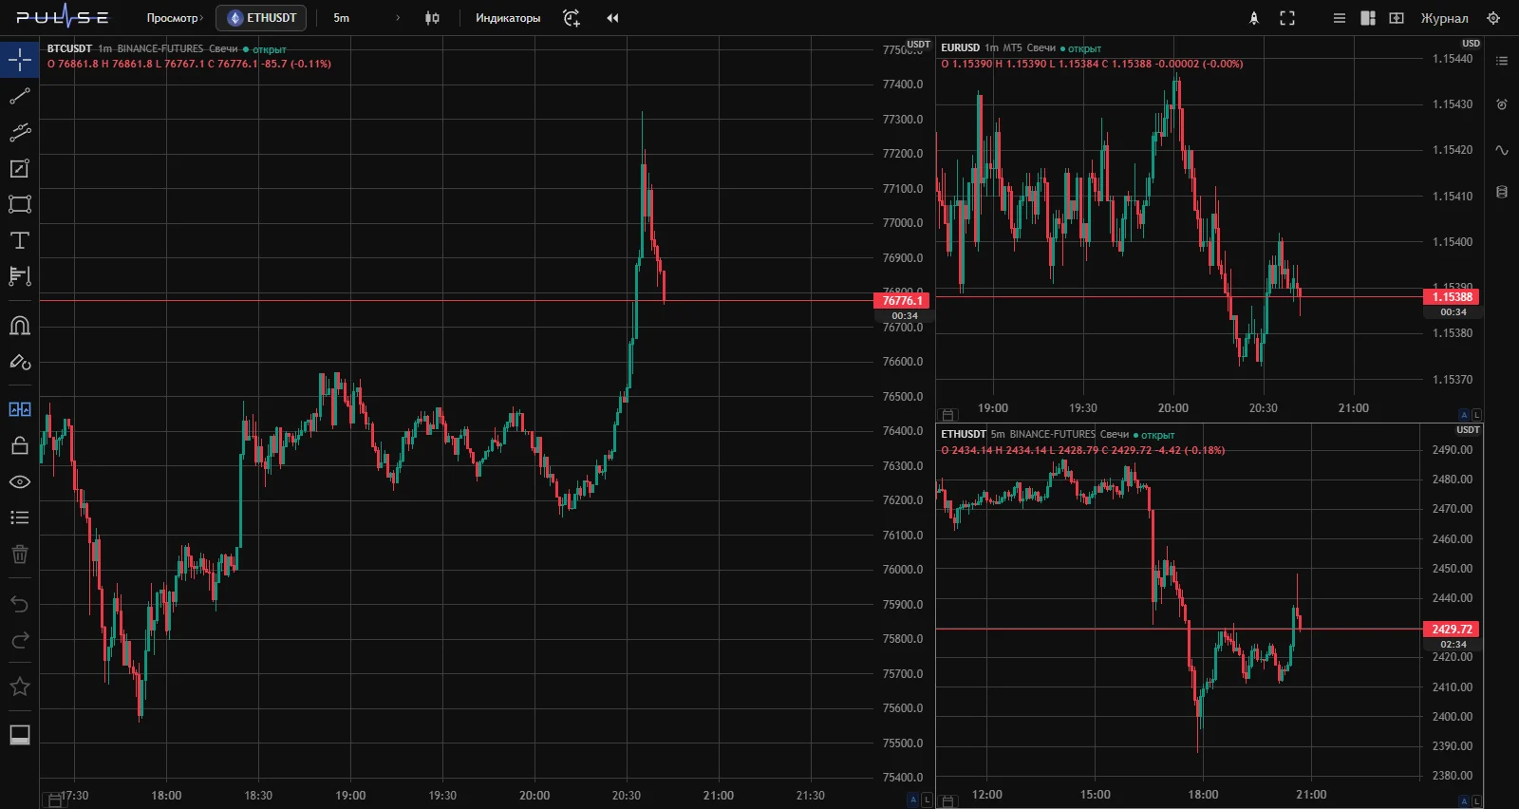Click the panel sync arrows icon
The height and width of the screenshot is (809, 1519).
point(1397,18)
